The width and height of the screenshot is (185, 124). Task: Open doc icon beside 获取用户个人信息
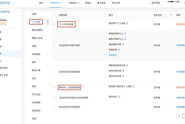[x=127, y=23]
